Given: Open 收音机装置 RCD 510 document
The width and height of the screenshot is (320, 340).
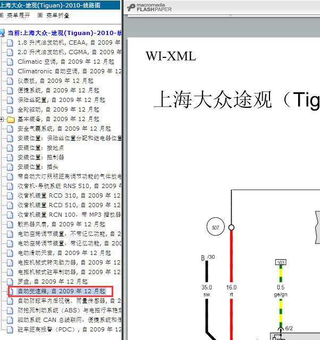Looking at the screenshot, I should 69,205.
